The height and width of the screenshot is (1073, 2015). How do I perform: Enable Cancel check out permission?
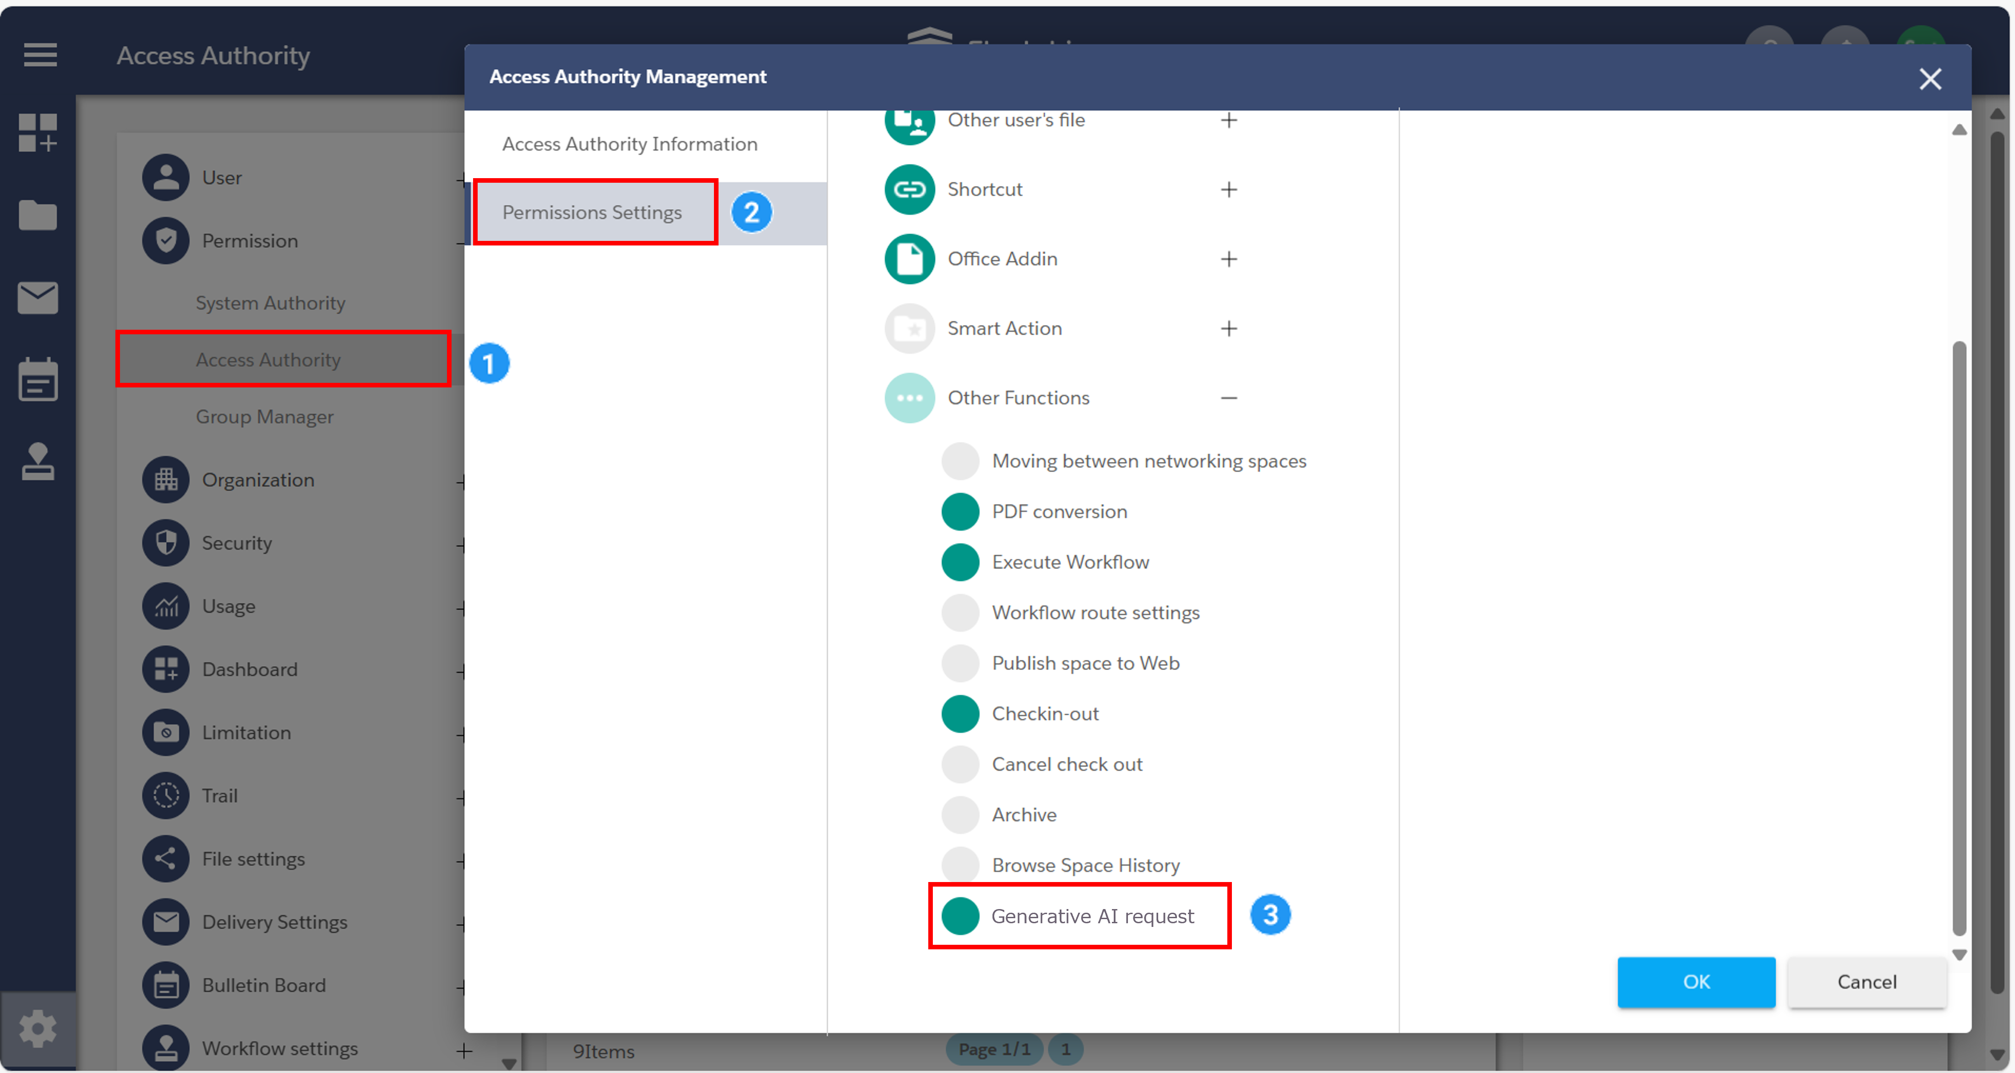tap(961, 764)
